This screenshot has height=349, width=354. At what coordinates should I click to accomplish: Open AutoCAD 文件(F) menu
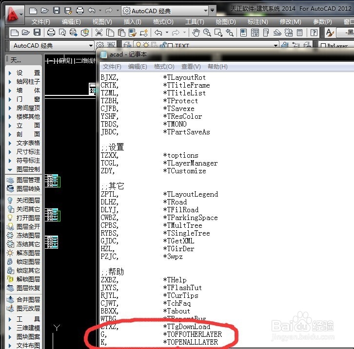pyautogui.click(x=40, y=22)
